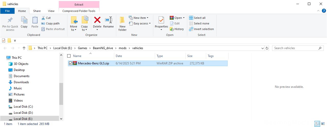
Task: Select 3D Objects in navigation pane
Action: 21,64
